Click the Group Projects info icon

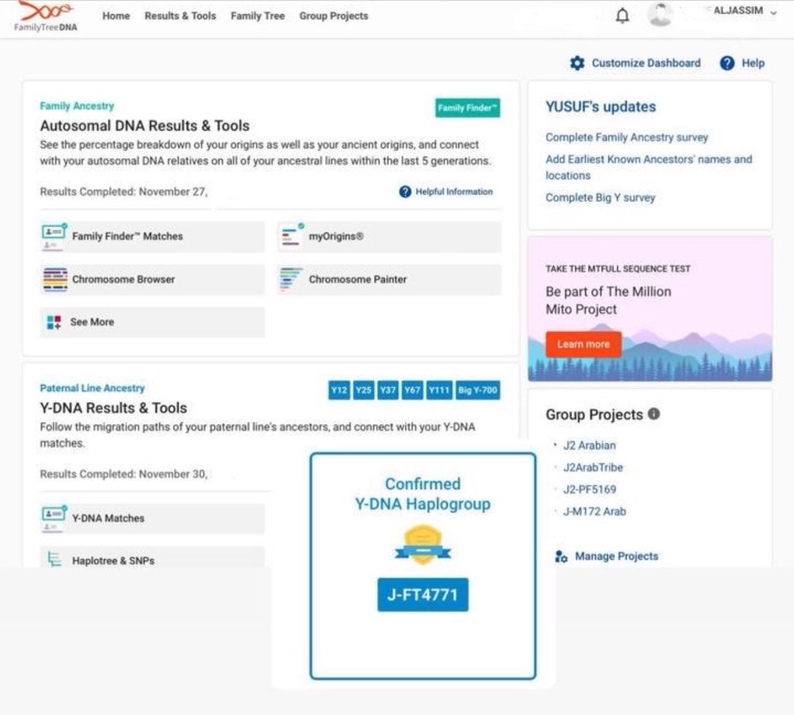pyautogui.click(x=654, y=414)
